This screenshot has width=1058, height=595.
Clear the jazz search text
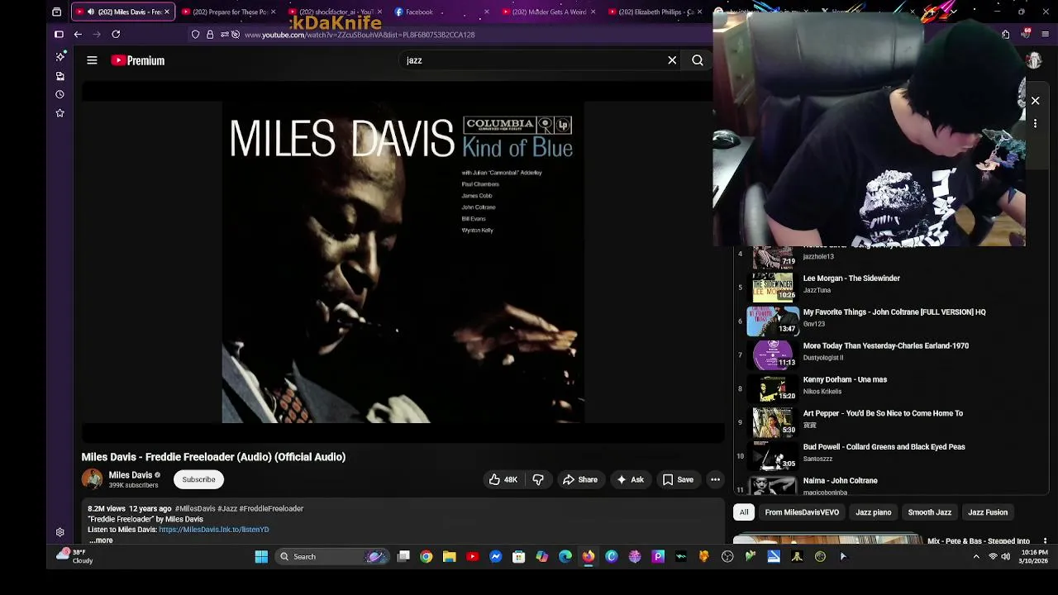[x=672, y=60]
